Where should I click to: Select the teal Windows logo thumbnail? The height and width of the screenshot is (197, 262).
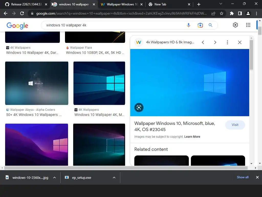point(99,83)
